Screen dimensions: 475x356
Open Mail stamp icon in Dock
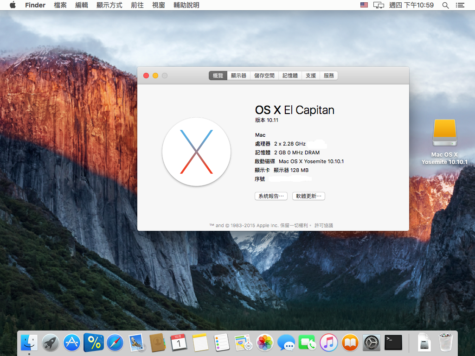coord(136,343)
